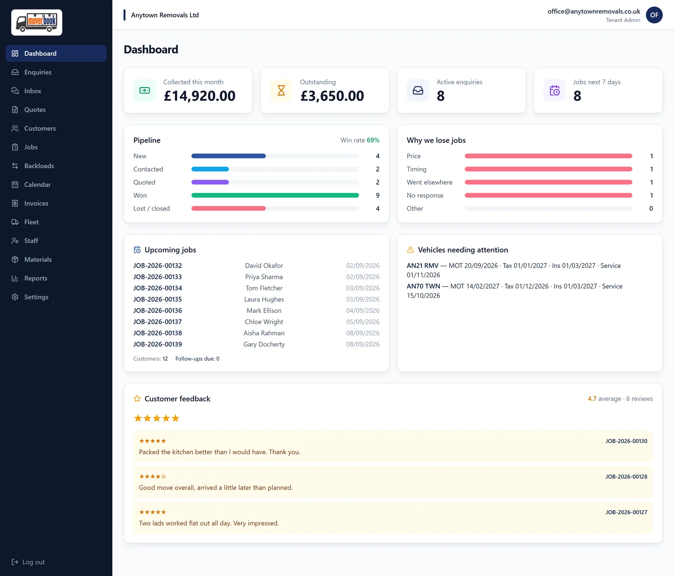Go to the Jobs menu label

pyautogui.click(x=31, y=147)
